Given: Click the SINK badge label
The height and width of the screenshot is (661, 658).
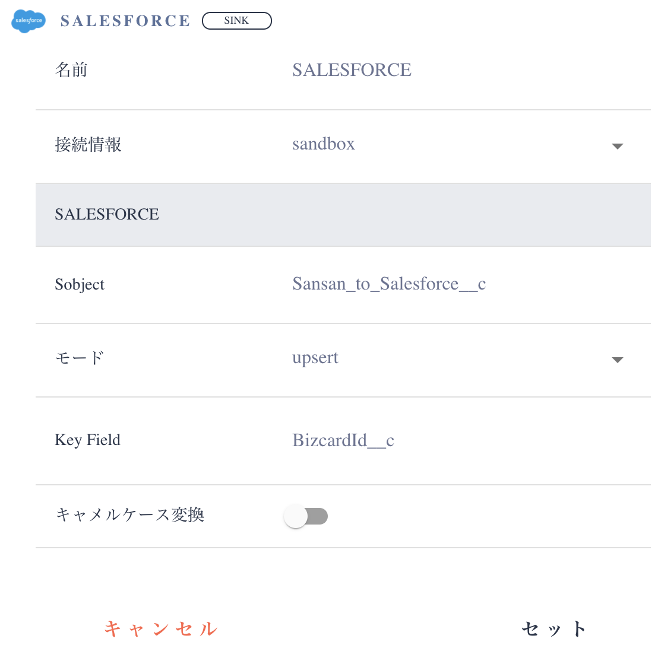Looking at the screenshot, I should pos(236,21).
